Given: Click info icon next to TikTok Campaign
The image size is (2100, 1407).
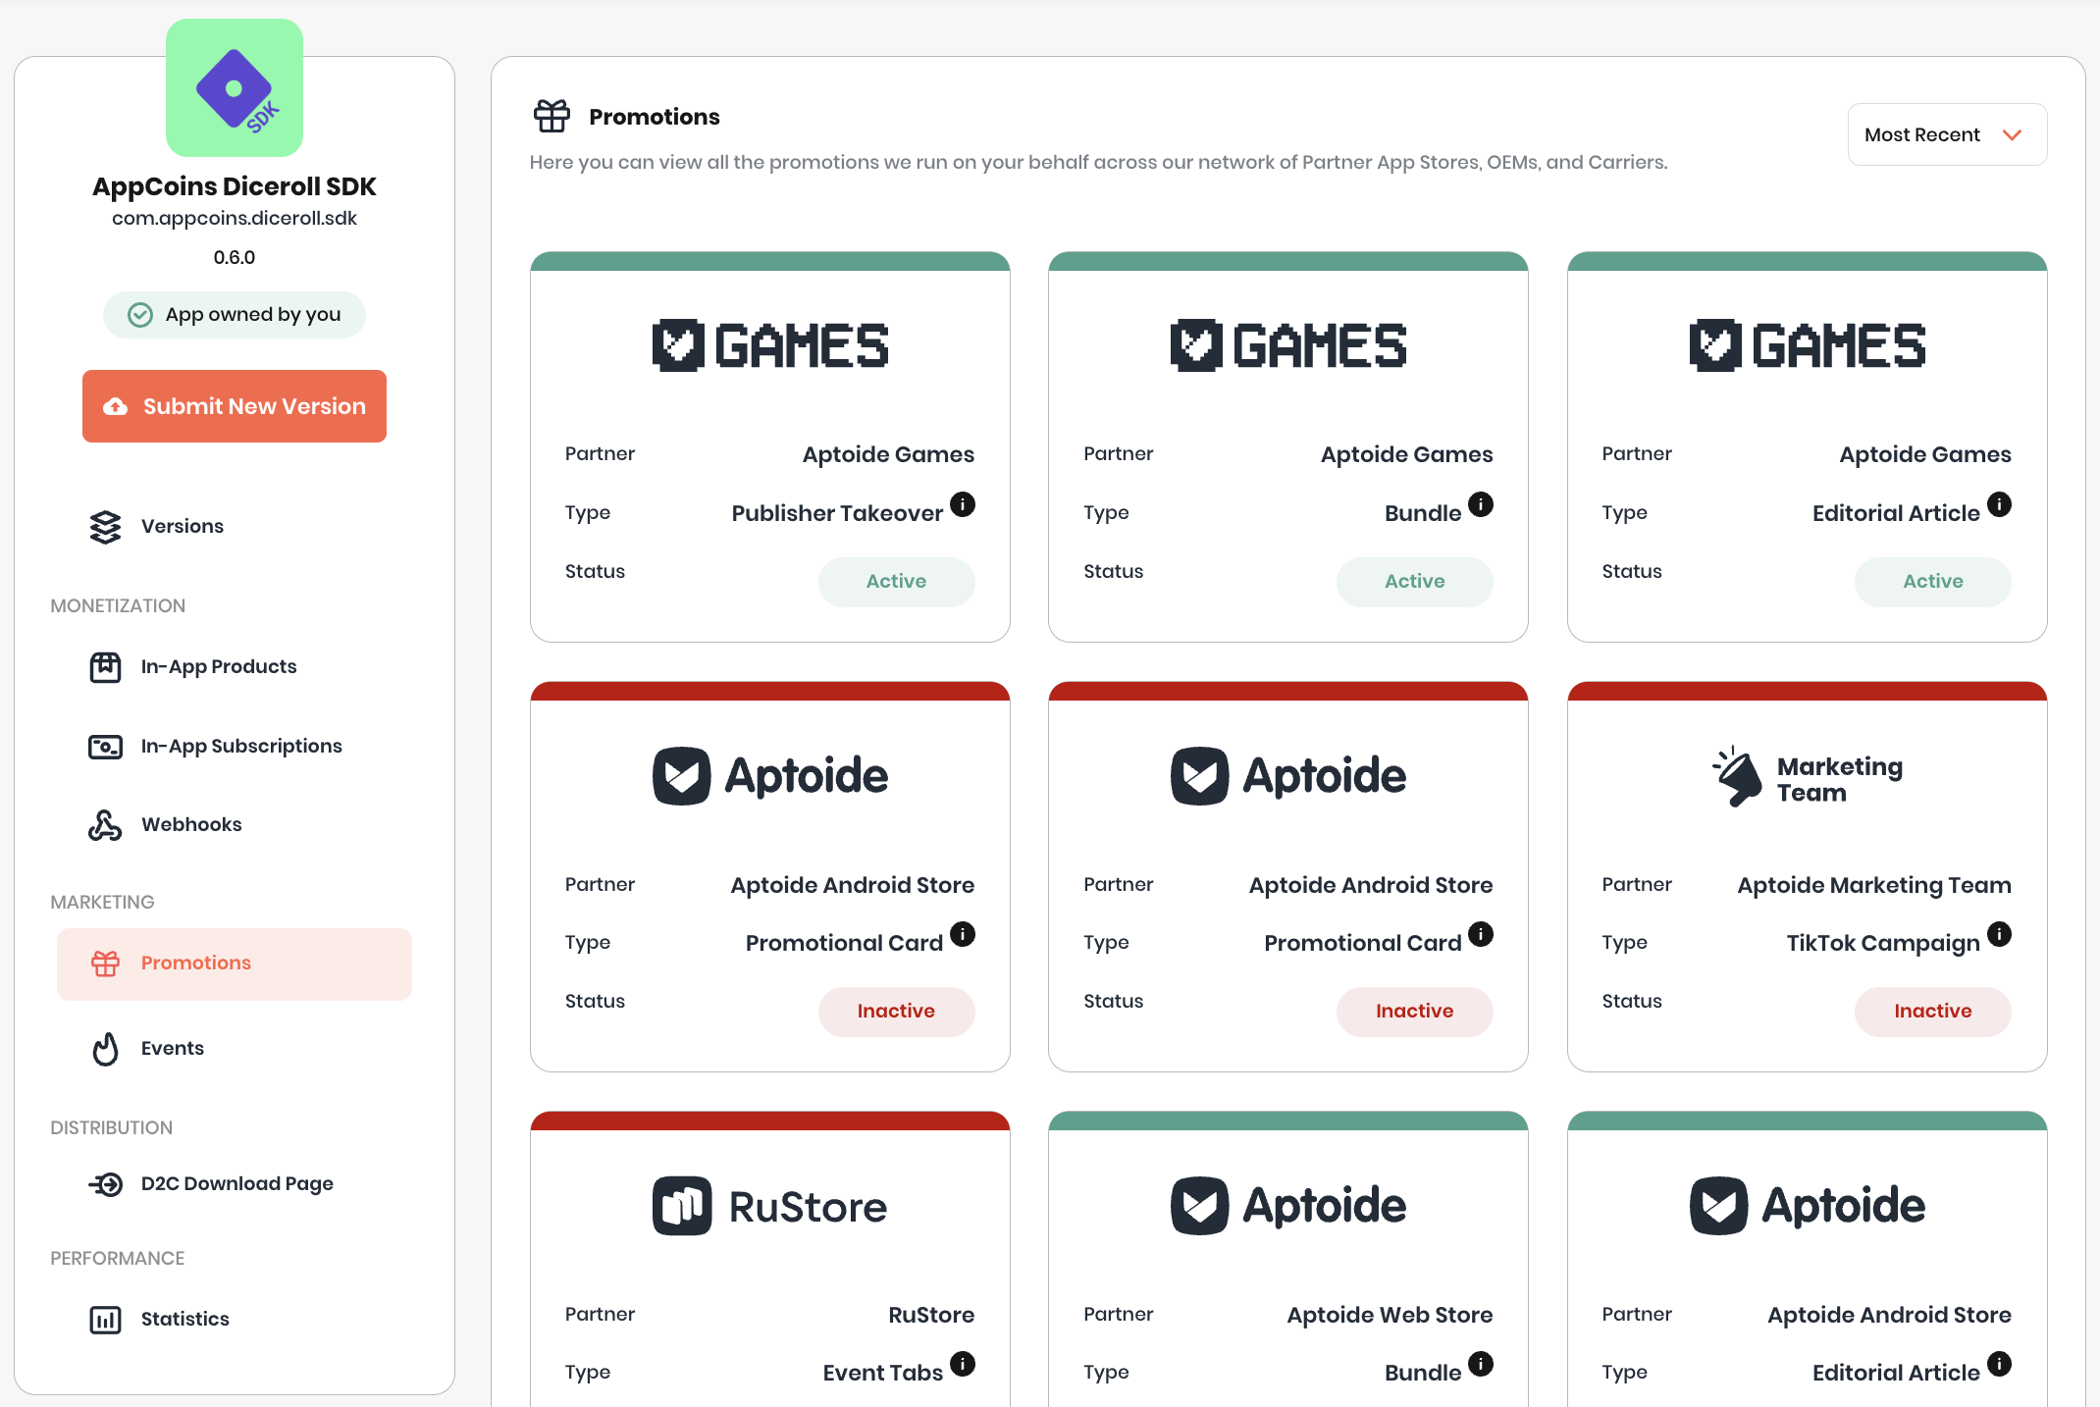Looking at the screenshot, I should (x=1999, y=934).
